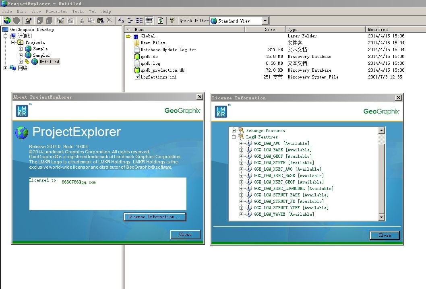Screen dimensions: 426x289
Task: Open the Web menu
Action: tap(93, 11)
